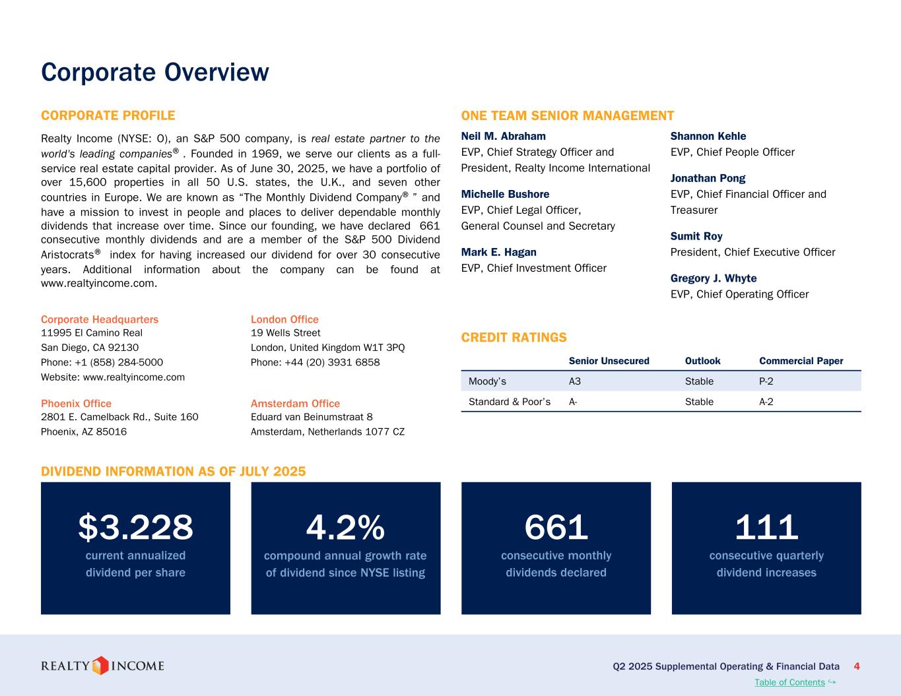Select the 4.2% compound growth rate tile

[x=345, y=548]
